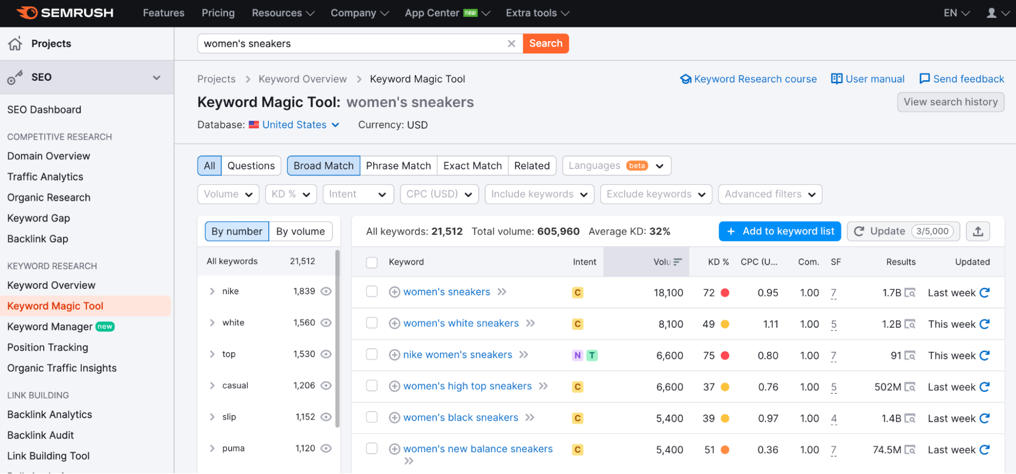Image resolution: width=1016 pixels, height=474 pixels.
Task: Click the red KD indicator for women's sneakers
Action: click(x=725, y=293)
